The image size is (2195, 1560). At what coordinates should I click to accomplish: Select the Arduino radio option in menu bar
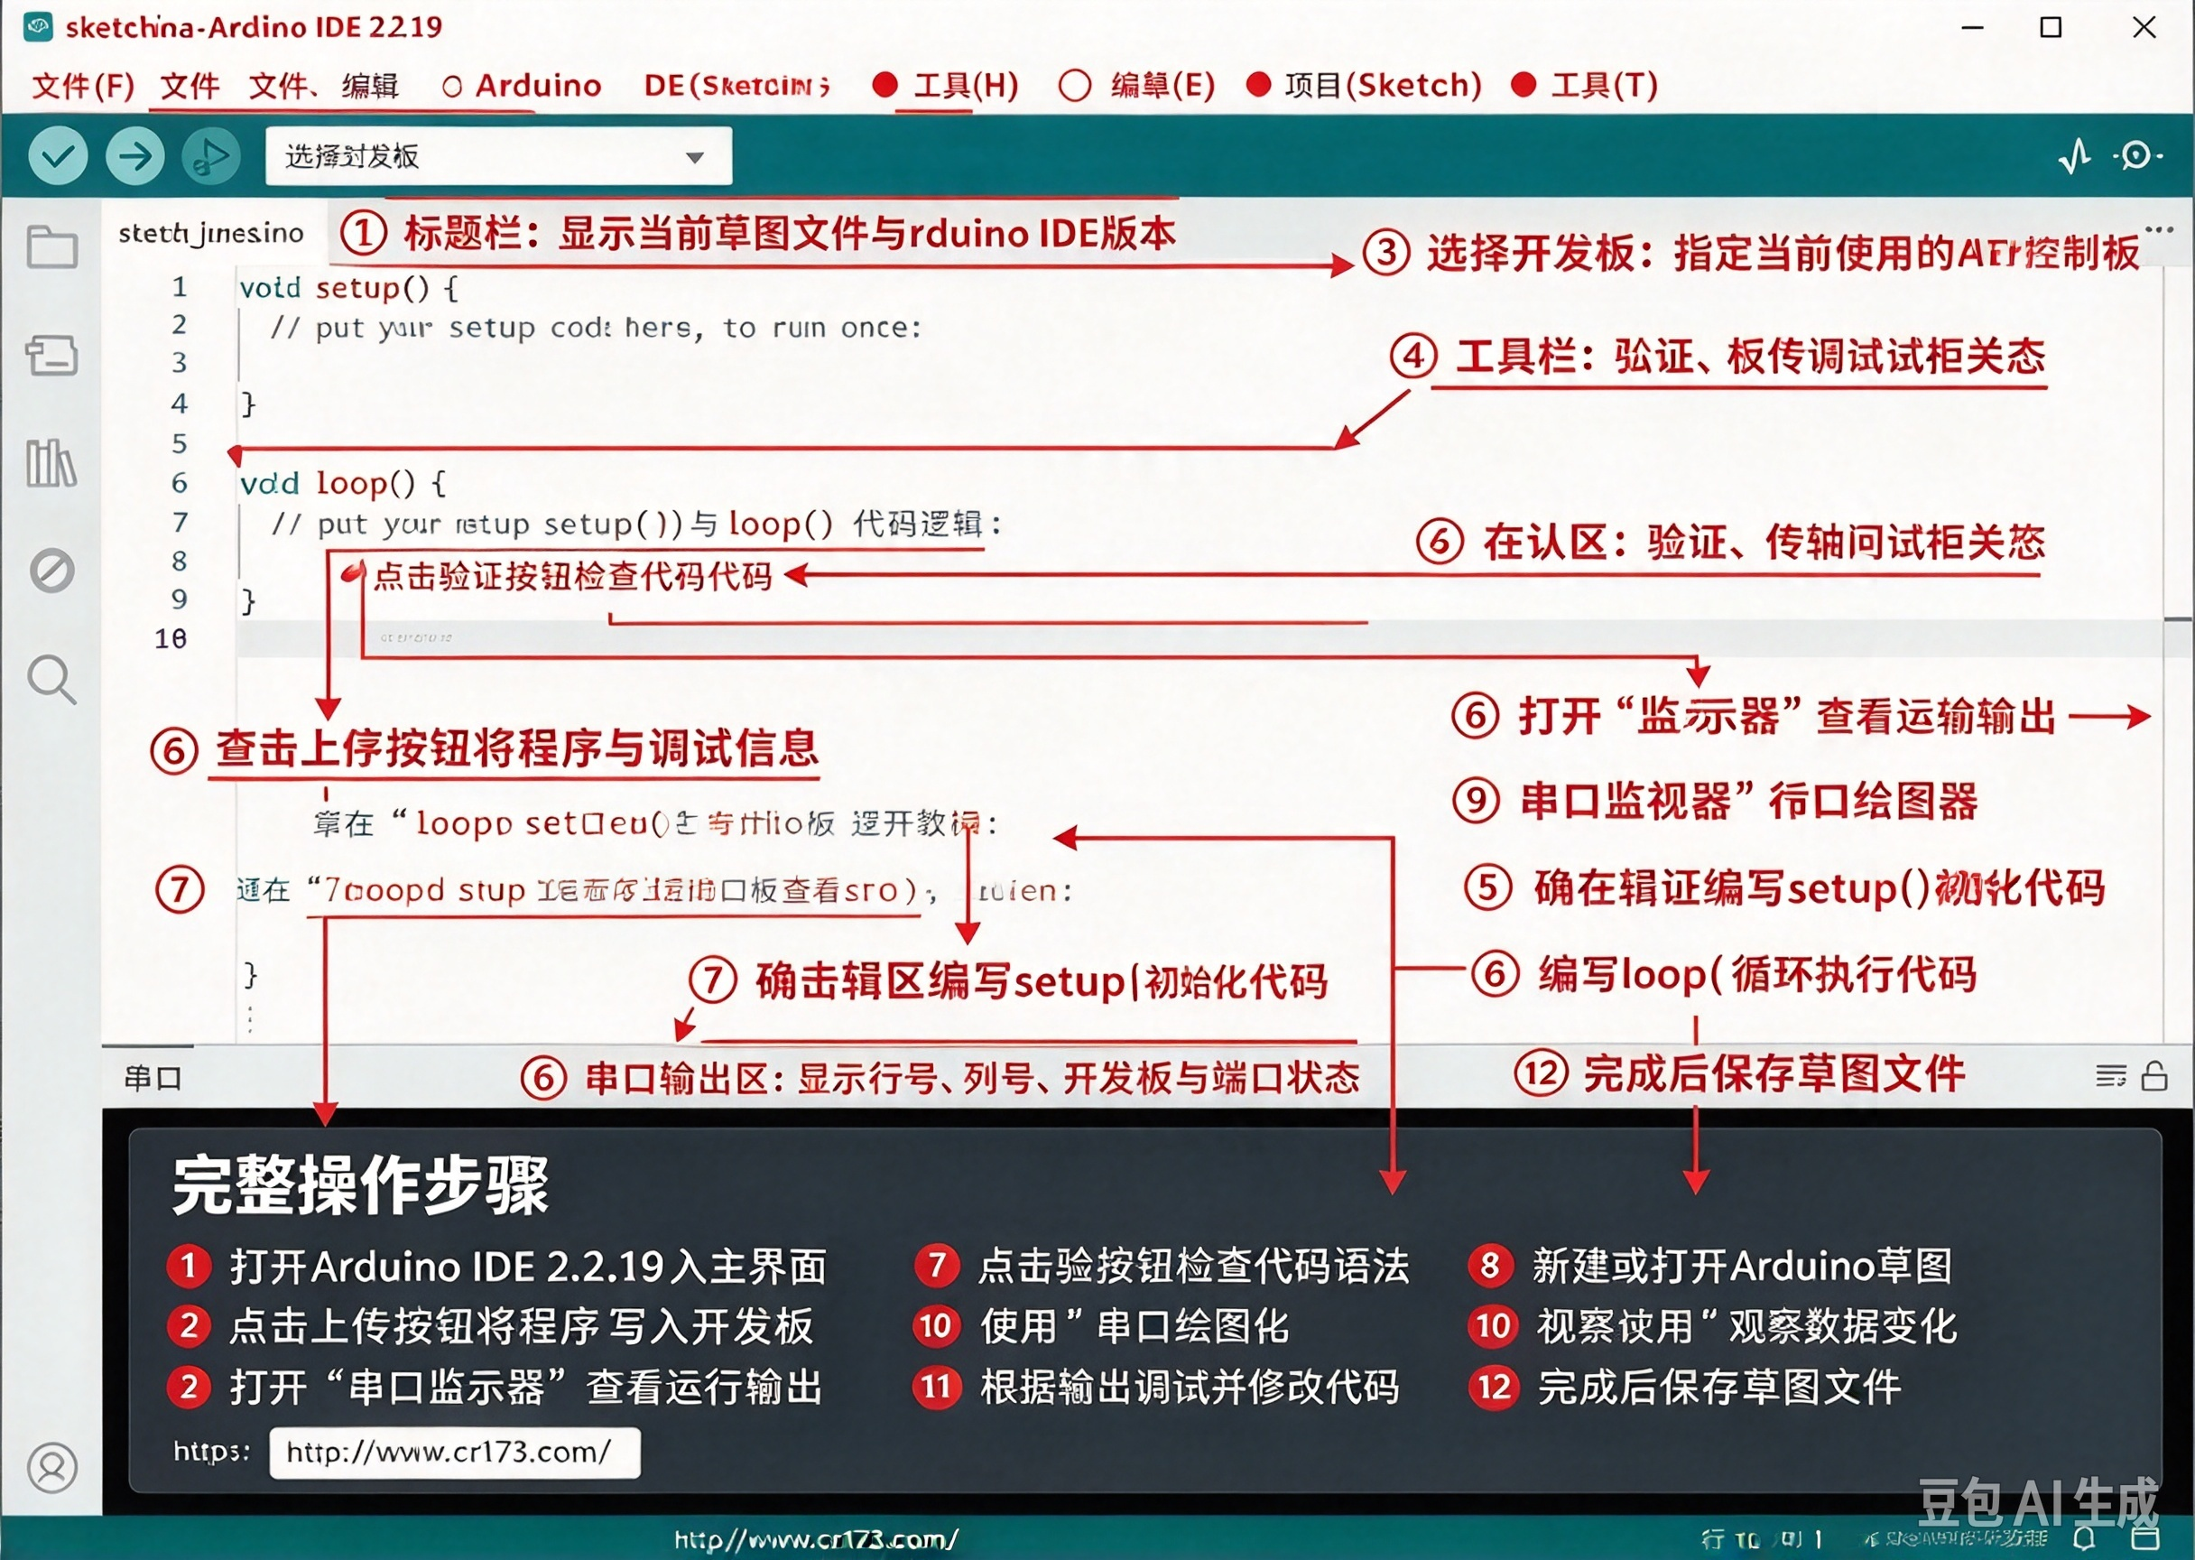click(452, 87)
